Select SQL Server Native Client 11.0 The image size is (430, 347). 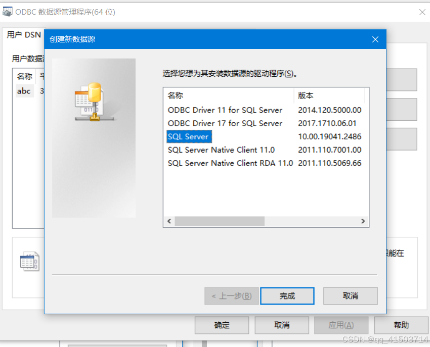[x=221, y=150]
